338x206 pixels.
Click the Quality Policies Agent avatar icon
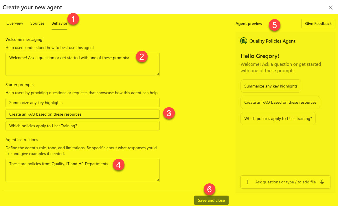coord(243,41)
